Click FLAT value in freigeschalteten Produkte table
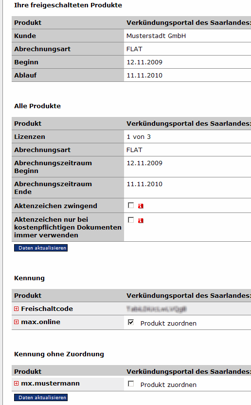Image resolution: width=251 pixels, height=405 pixels. click(134, 49)
